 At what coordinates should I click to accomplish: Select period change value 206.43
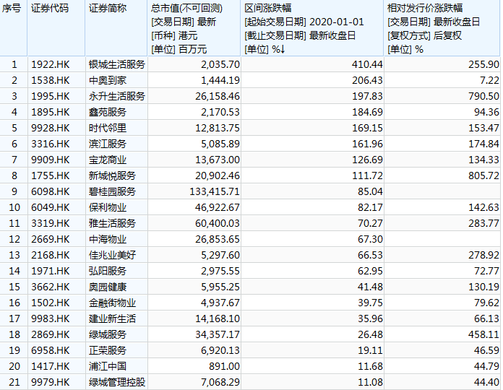click(x=367, y=80)
